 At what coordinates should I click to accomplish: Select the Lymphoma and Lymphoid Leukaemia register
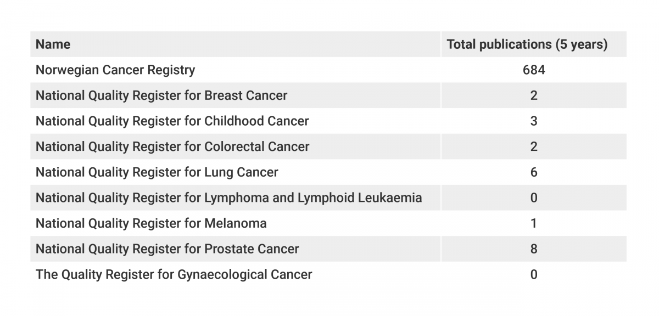coord(229,198)
